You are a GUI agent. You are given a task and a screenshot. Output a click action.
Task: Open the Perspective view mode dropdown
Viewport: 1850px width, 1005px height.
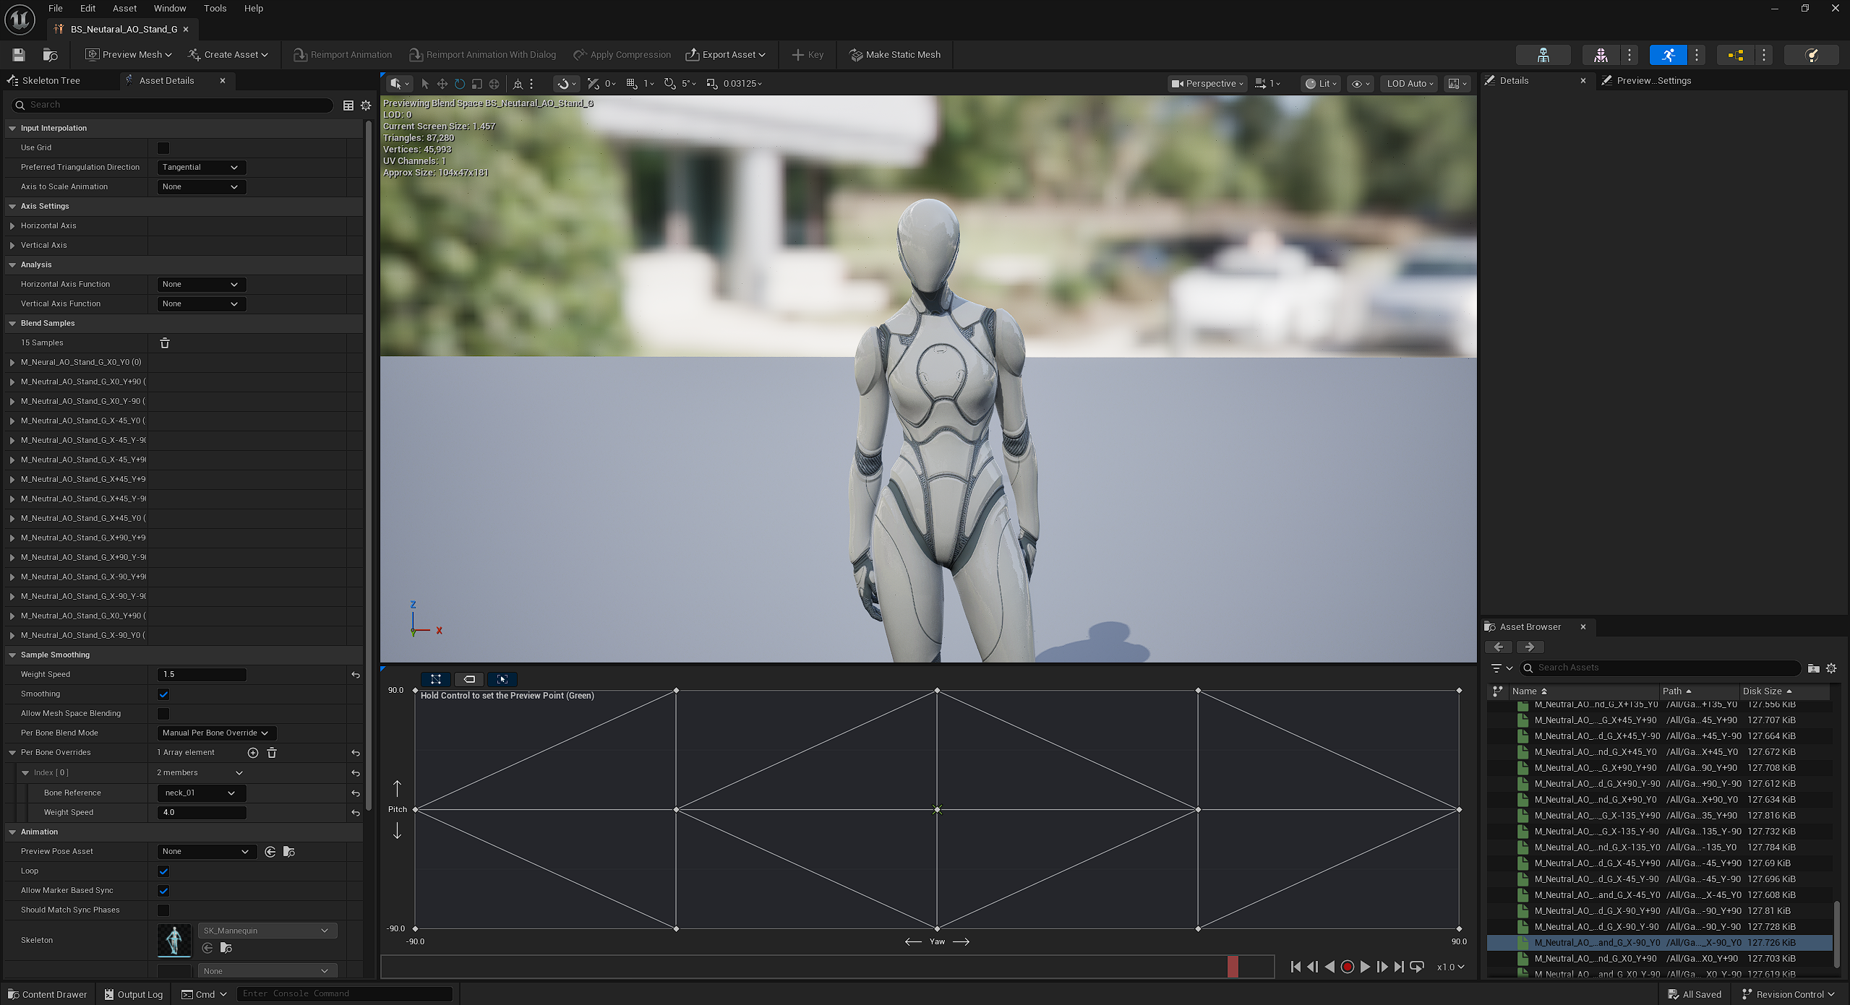click(1207, 84)
